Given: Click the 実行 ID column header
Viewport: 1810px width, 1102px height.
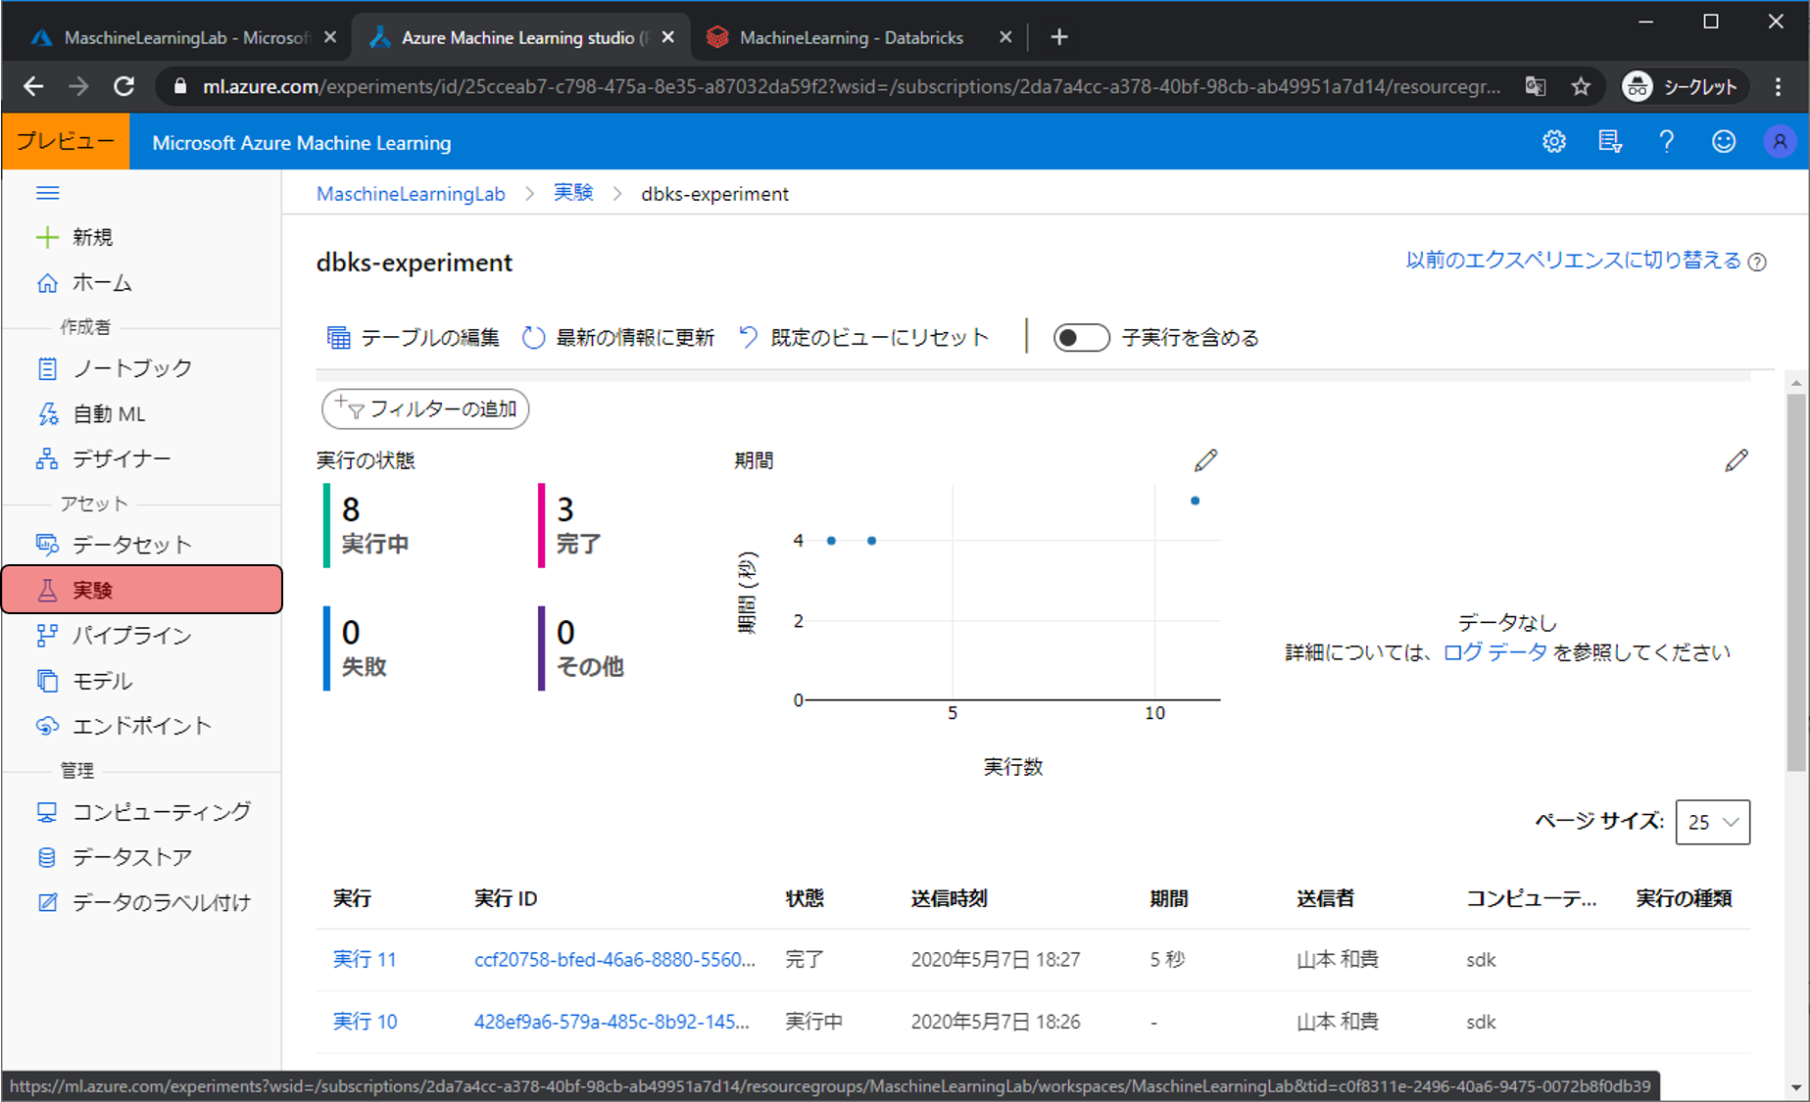Looking at the screenshot, I should coord(506,898).
